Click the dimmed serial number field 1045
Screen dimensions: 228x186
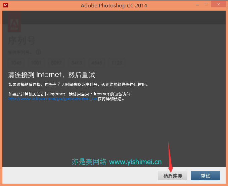click(x=16, y=63)
